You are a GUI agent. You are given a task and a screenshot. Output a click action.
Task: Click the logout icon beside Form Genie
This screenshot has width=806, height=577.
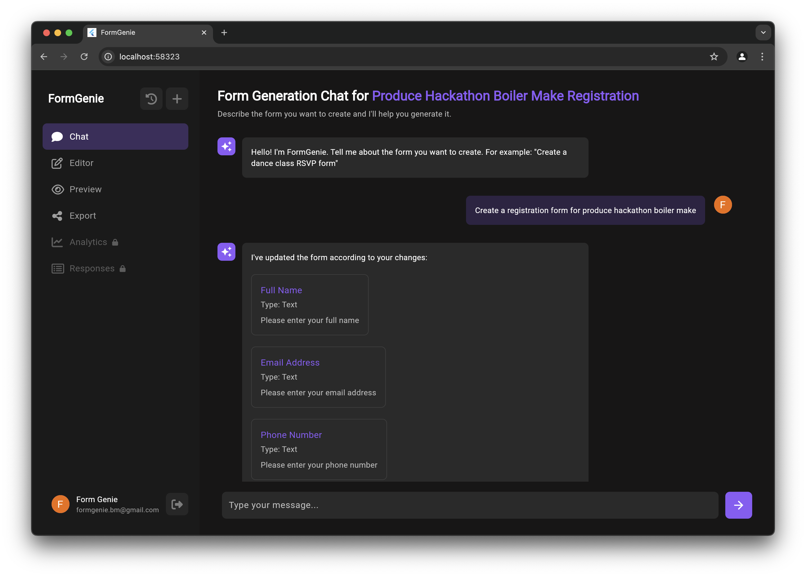point(177,504)
